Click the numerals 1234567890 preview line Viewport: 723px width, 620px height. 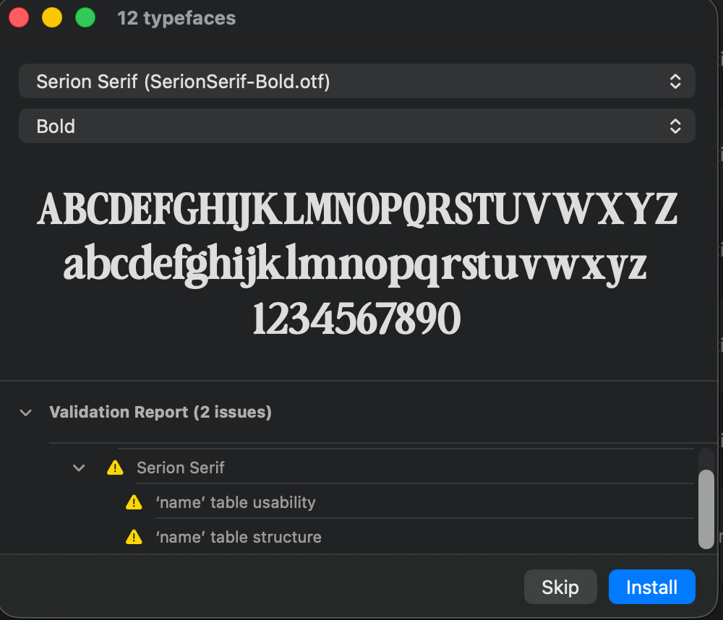(x=356, y=319)
